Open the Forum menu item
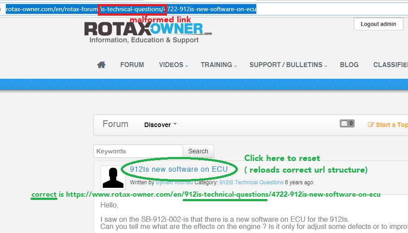Image resolution: width=408 pixels, height=233 pixels. coord(132,65)
